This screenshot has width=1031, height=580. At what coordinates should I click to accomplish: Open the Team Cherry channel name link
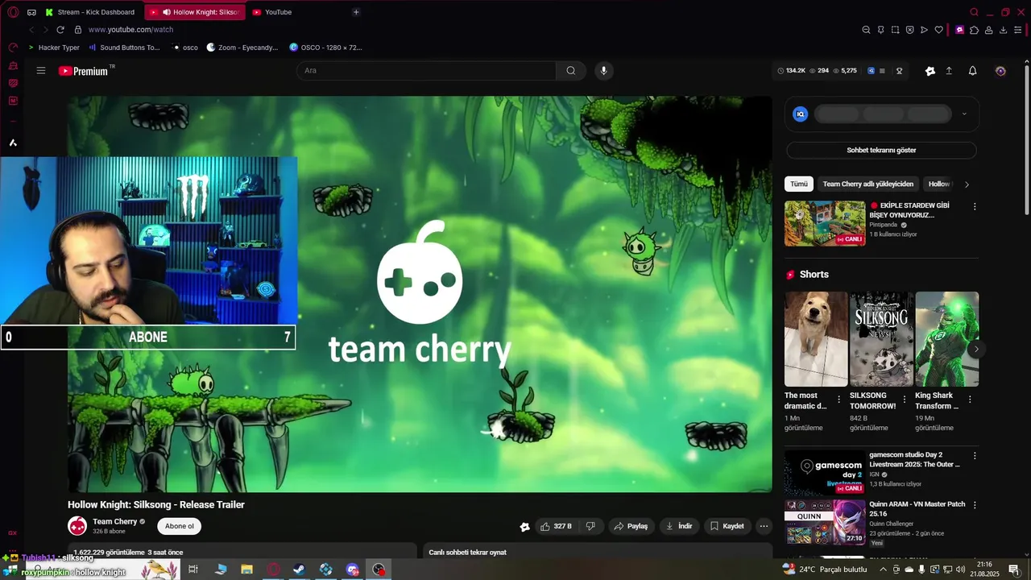[114, 521]
